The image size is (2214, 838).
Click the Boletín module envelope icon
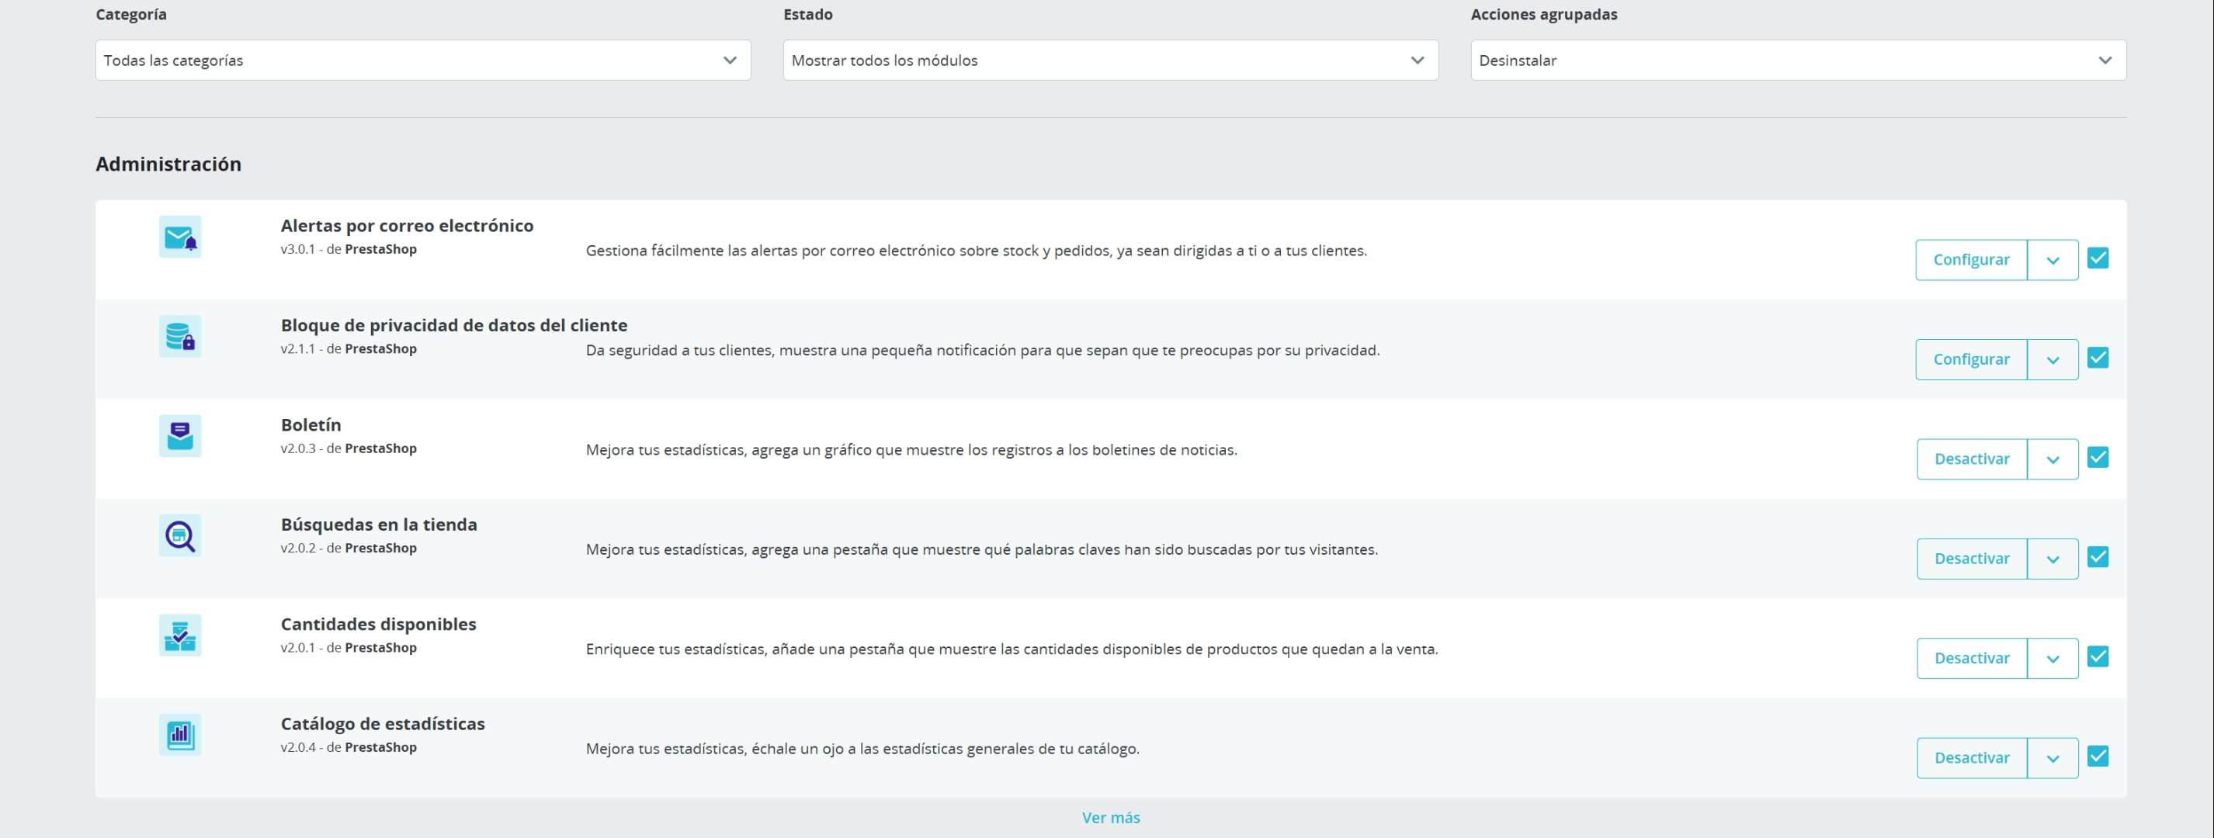(x=179, y=436)
